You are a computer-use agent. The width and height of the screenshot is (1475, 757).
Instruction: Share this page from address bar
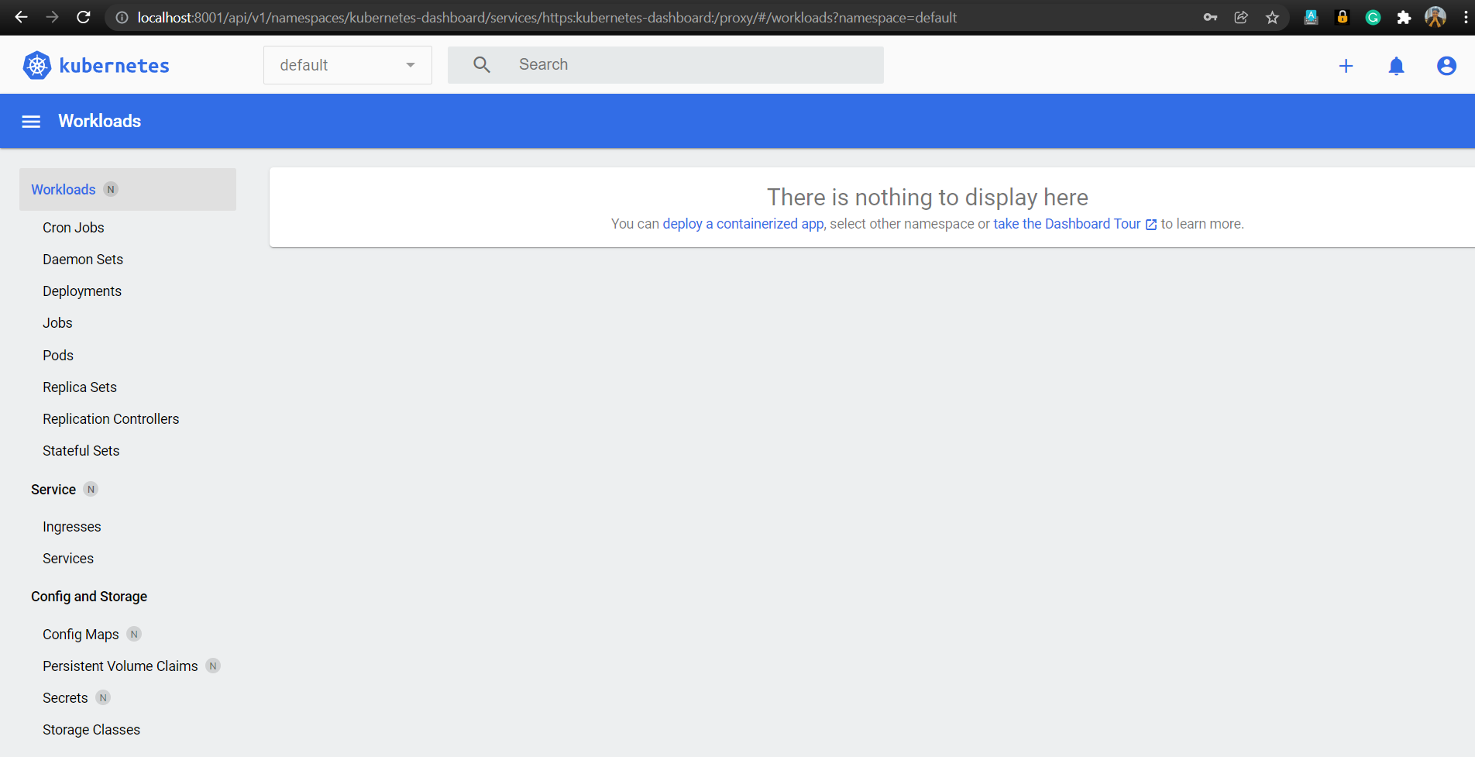click(x=1241, y=17)
